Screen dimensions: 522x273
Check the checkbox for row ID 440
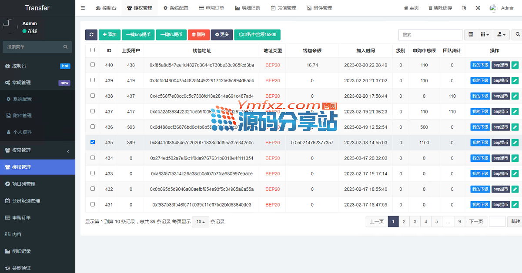(x=93, y=65)
